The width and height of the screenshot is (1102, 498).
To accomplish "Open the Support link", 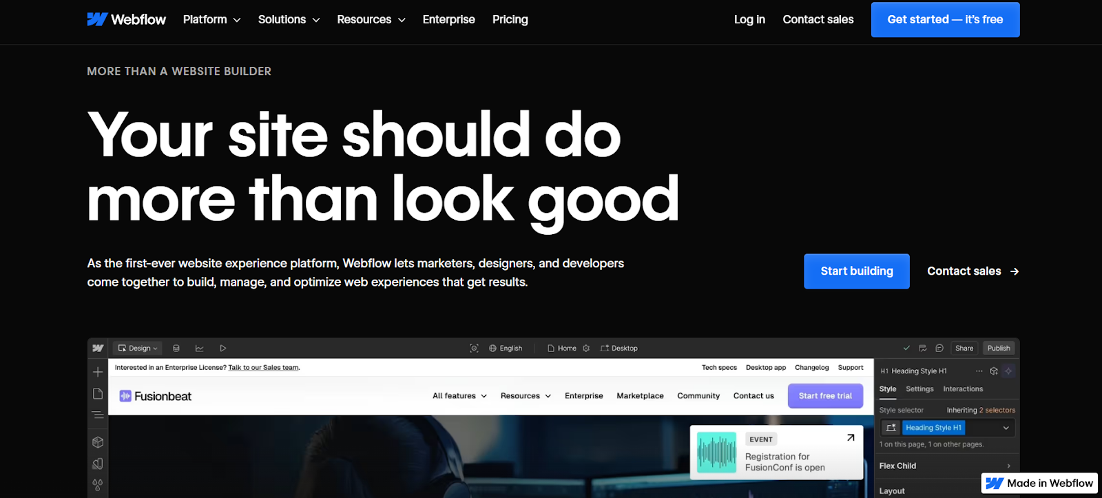I will click(x=851, y=368).
